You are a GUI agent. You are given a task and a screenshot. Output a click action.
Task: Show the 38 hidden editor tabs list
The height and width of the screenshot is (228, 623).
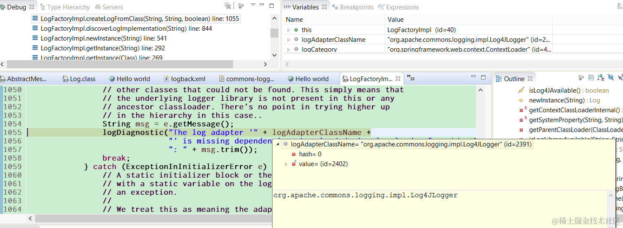tap(410, 78)
